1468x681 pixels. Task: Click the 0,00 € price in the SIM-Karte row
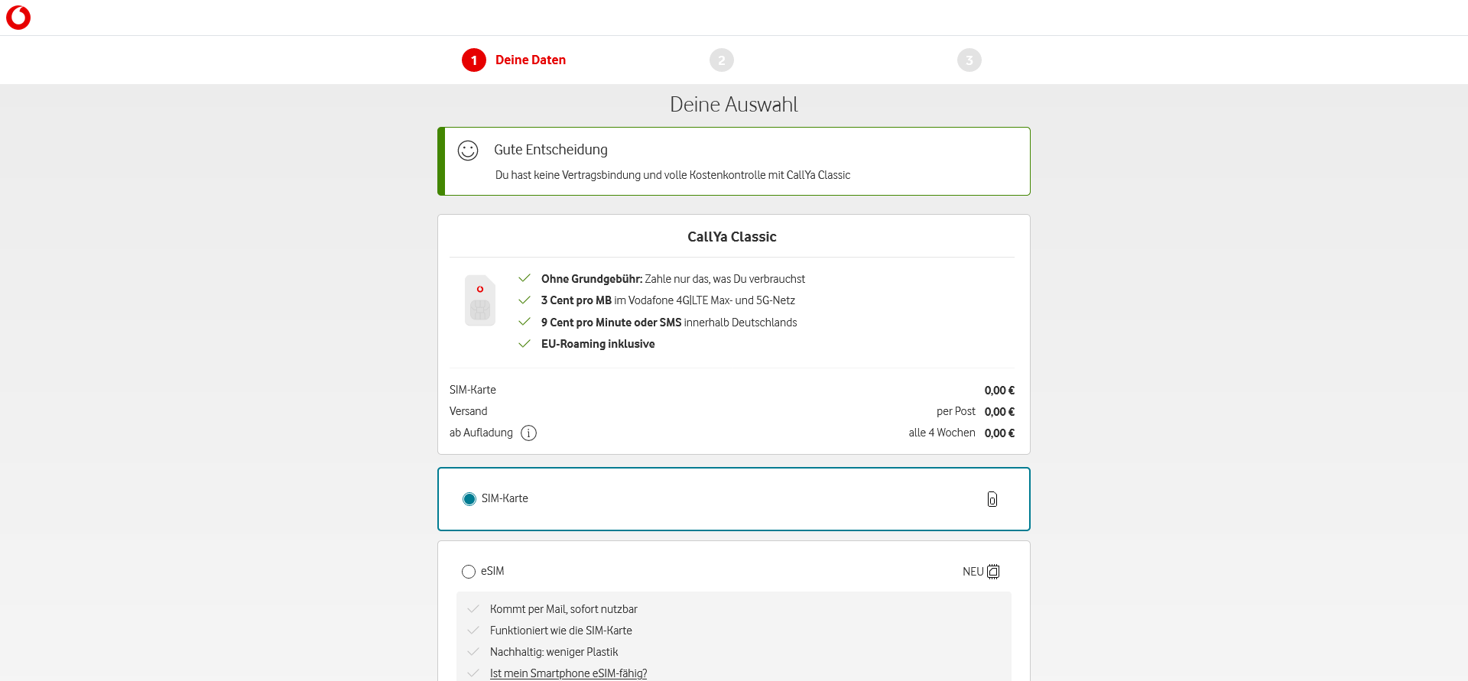pyautogui.click(x=999, y=391)
